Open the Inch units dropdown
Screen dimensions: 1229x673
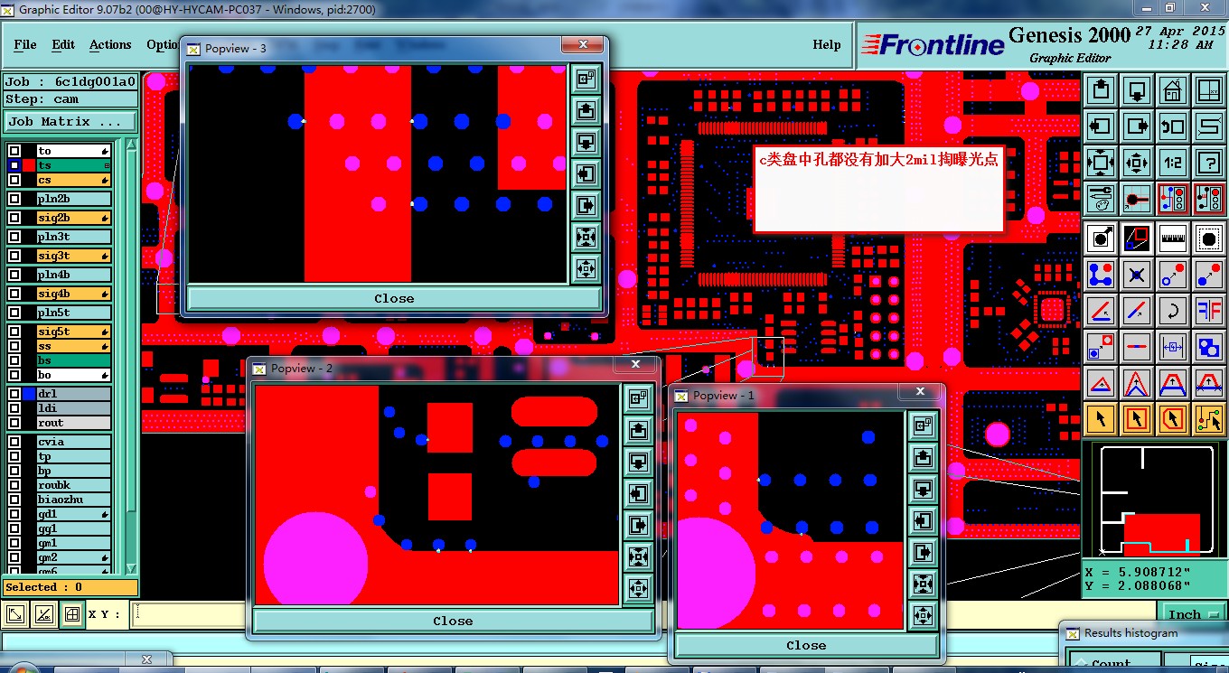pos(1192,614)
